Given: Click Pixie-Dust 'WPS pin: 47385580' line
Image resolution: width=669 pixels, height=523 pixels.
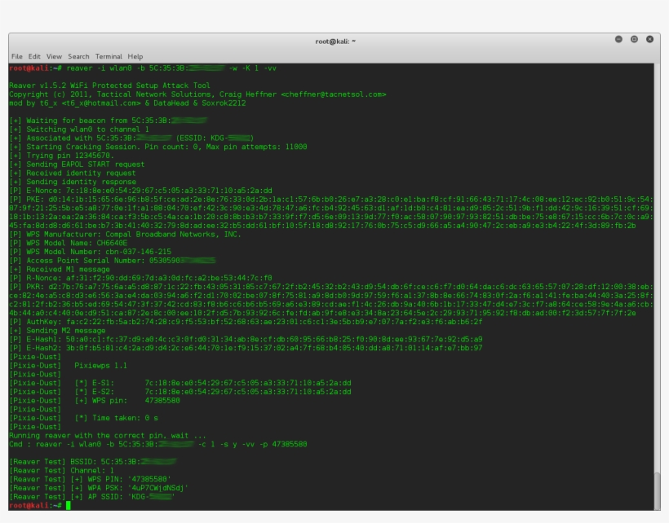Looking at the screenshot, I should pyautogui.click(x=95, y=400).
